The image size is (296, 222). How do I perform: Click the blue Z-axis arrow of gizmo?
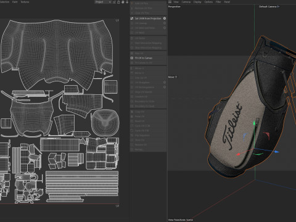point(277,152)
